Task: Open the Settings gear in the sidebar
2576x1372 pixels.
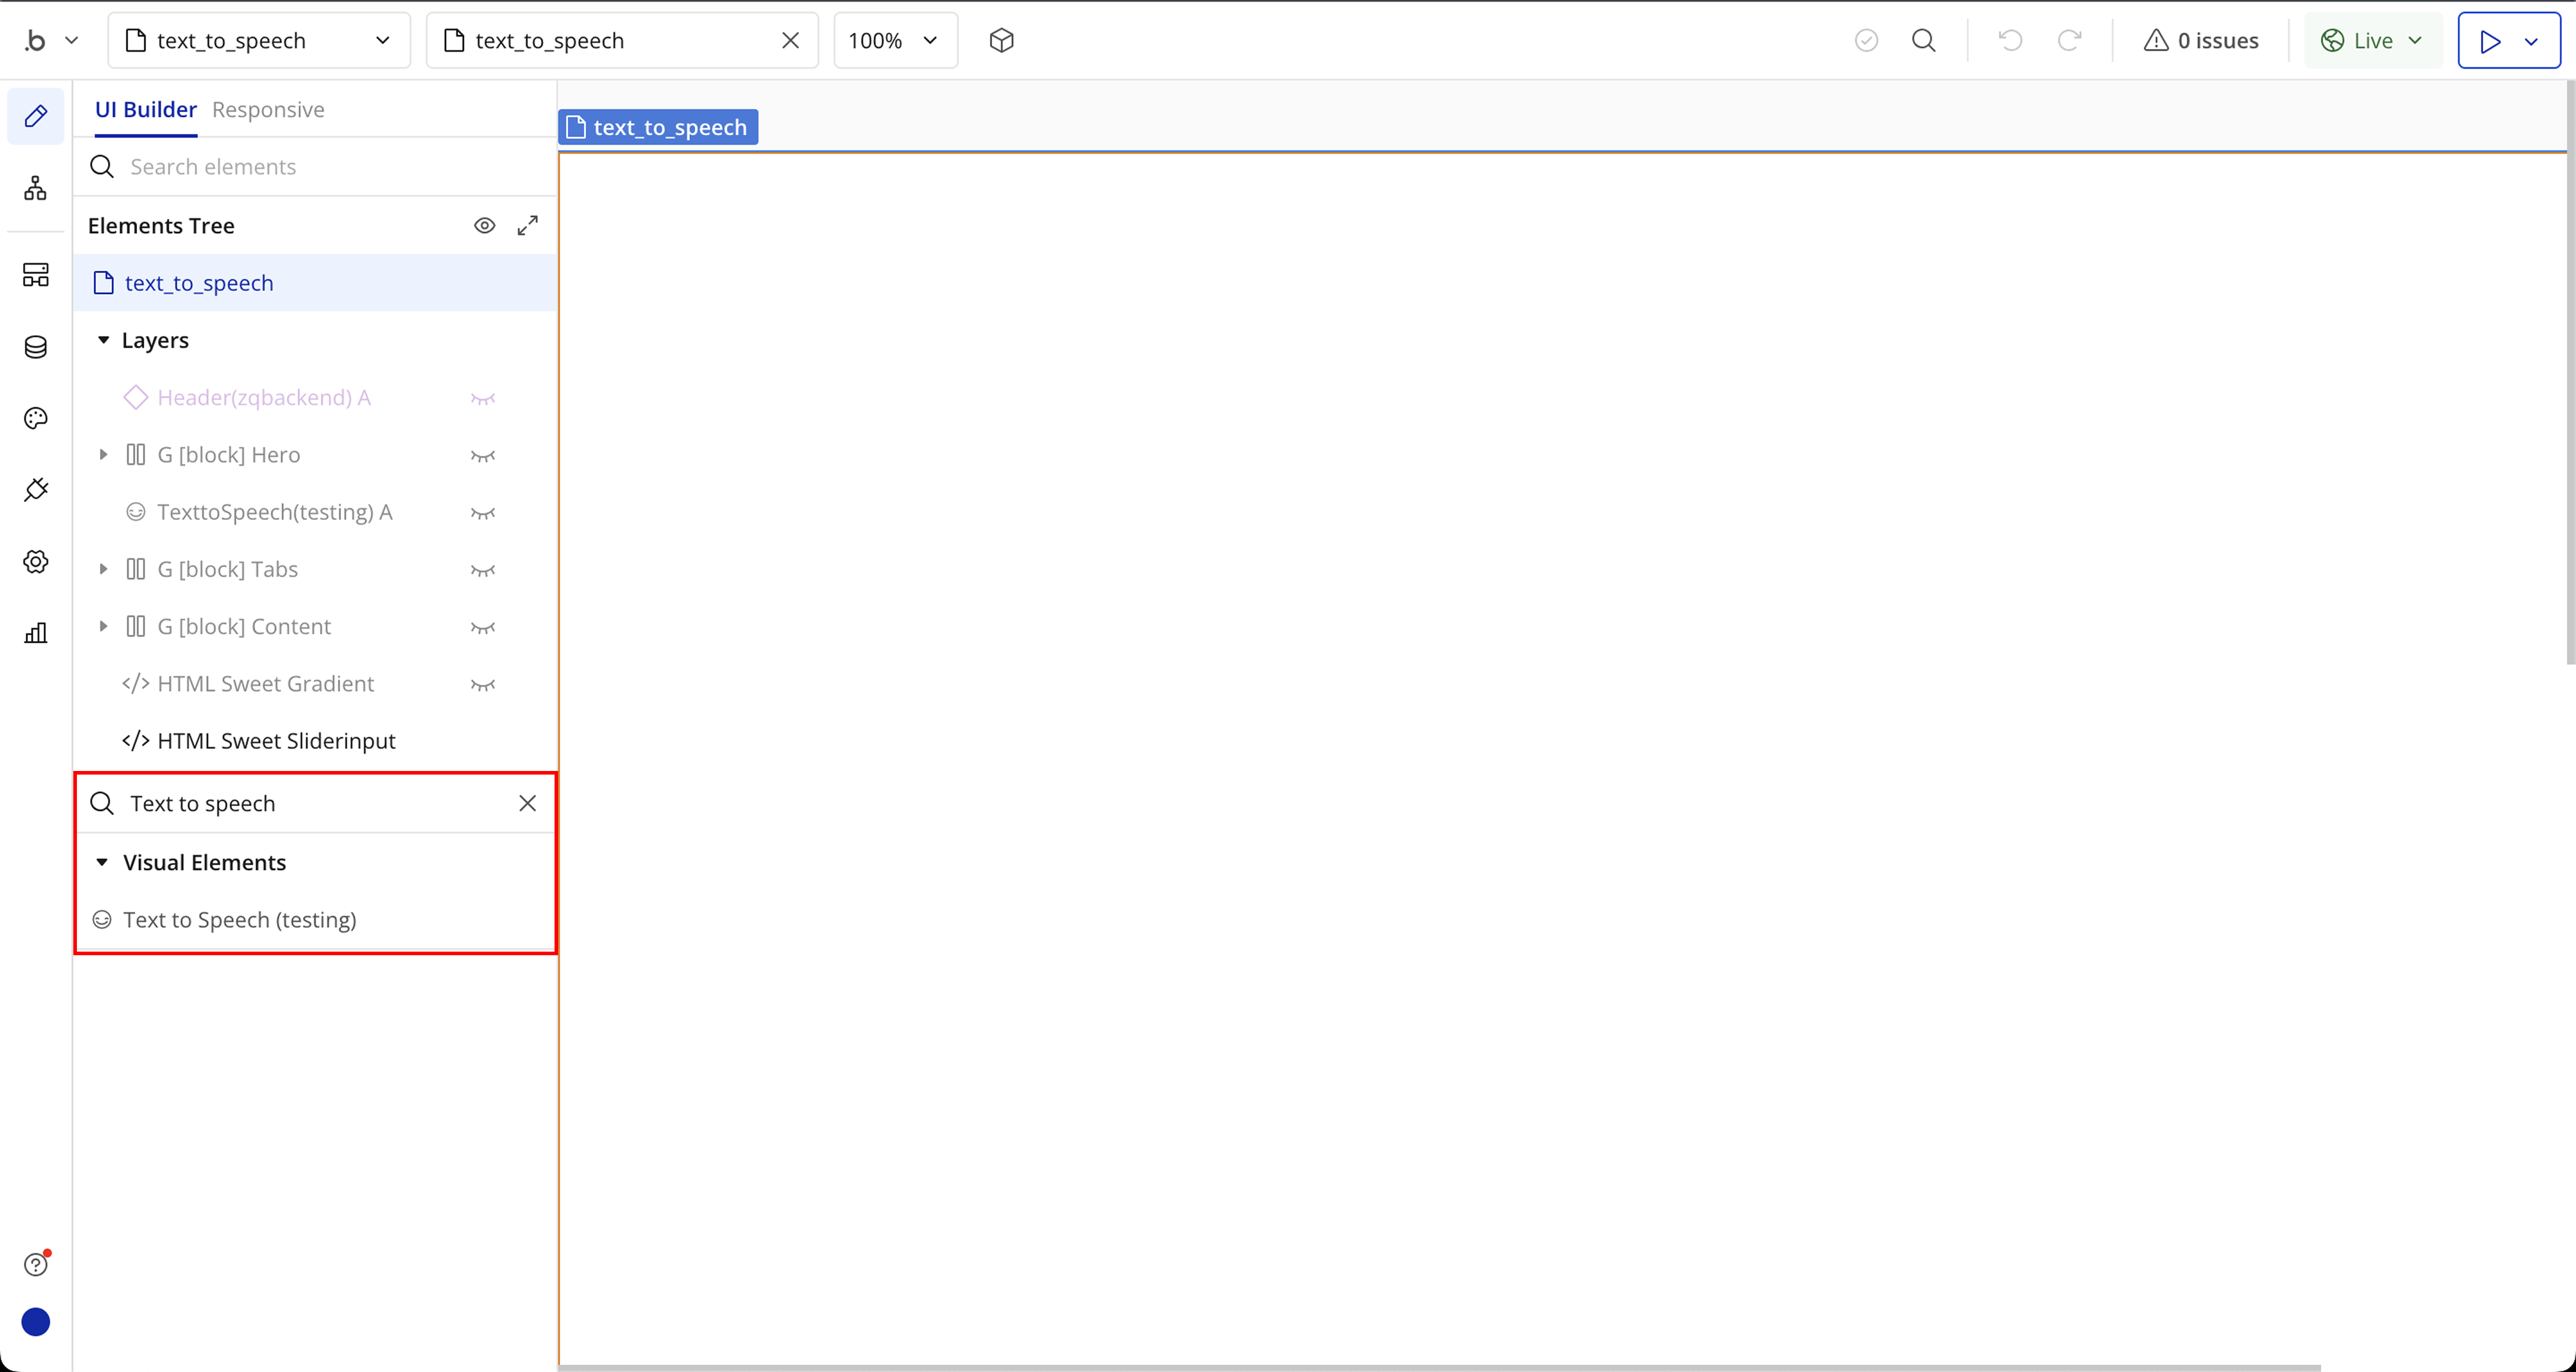Action: coord(36,562)
